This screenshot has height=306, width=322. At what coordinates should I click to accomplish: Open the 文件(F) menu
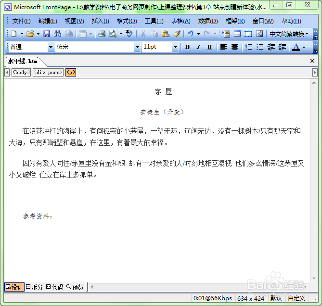21,21
